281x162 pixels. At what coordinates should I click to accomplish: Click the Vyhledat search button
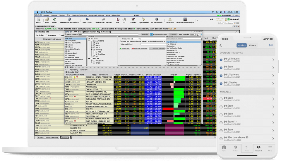pyautogui.click(x=145, y=34)
